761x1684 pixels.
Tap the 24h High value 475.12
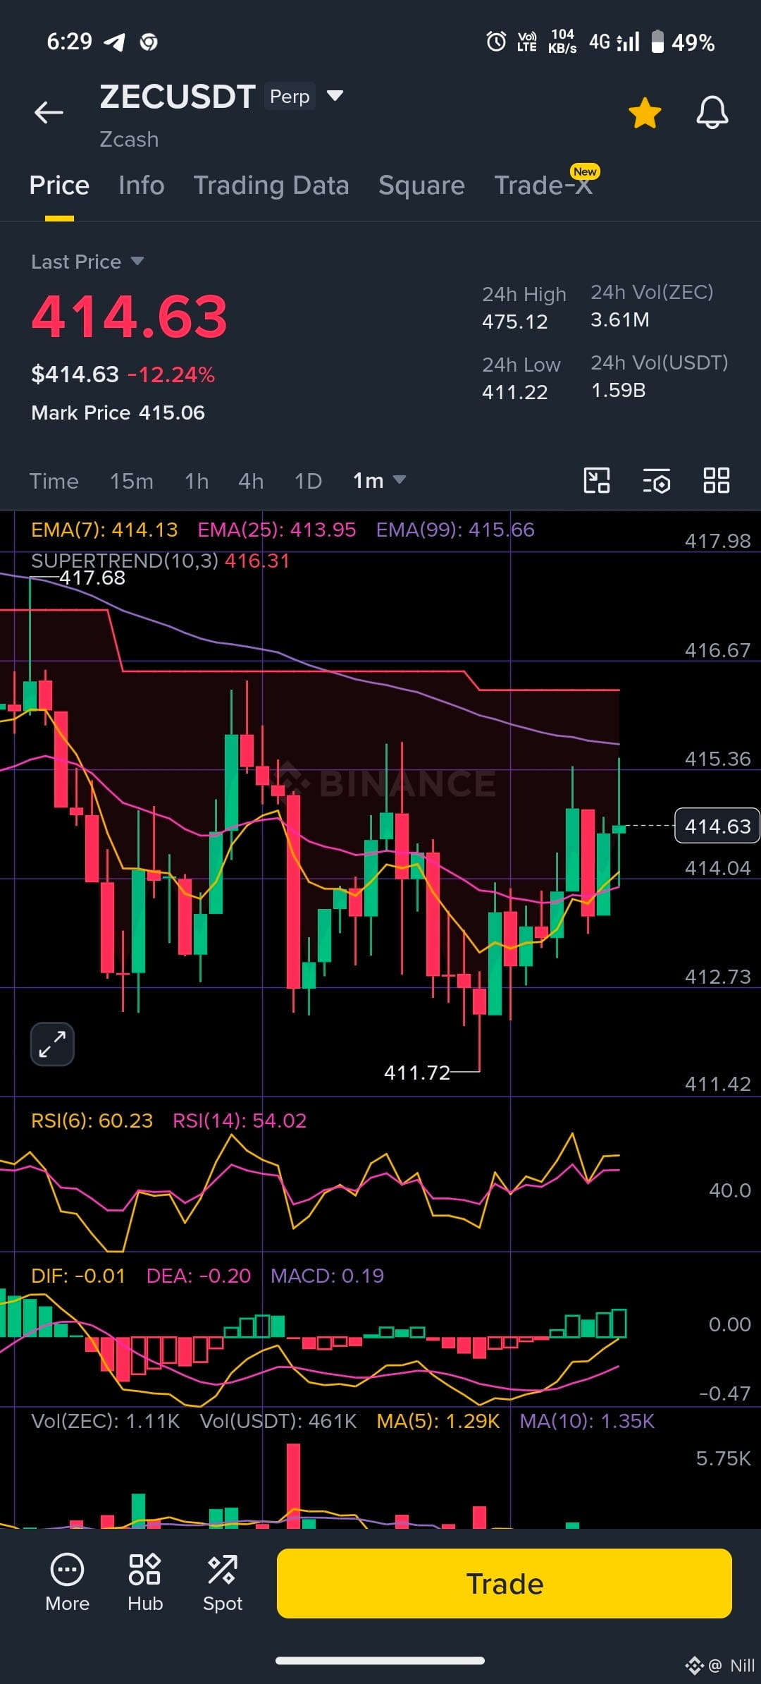click(514, 322)
